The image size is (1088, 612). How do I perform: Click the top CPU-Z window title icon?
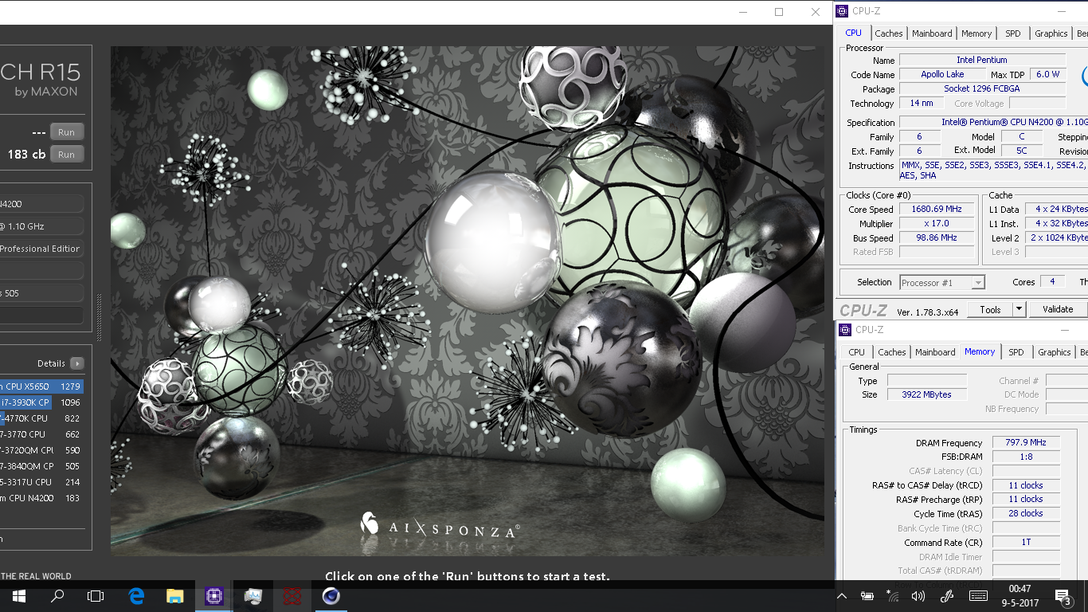[x=842, y=11]
